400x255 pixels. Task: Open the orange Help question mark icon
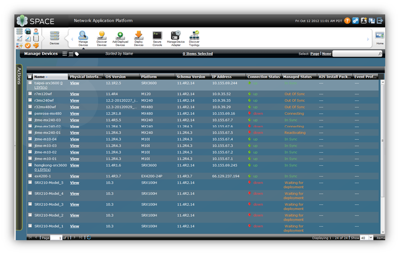(x=347, y=21)
